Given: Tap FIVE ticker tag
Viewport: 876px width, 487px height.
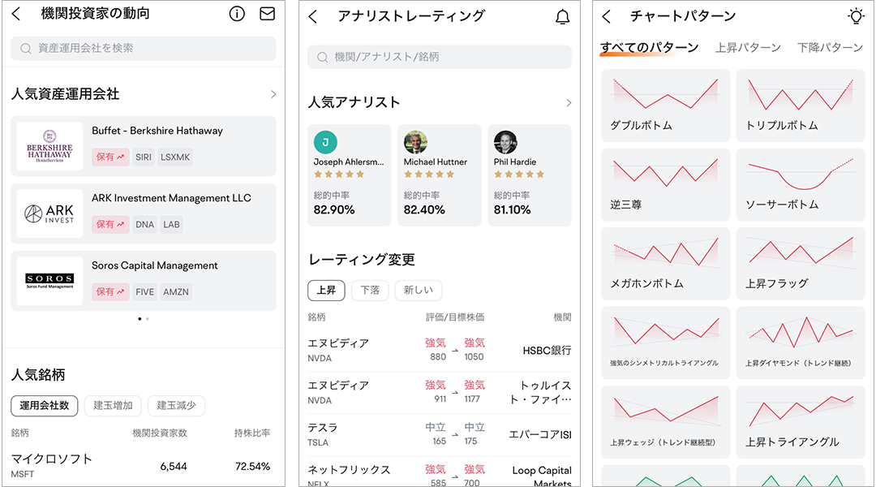Looking at the screenshot, I should point(144,292).
